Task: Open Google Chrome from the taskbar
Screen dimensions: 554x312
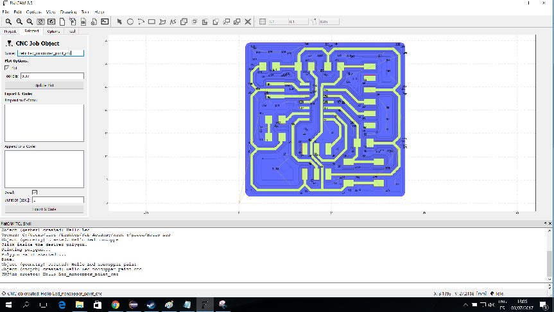Action: point(116,304)
